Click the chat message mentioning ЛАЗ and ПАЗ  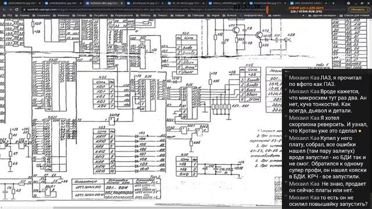325,81
